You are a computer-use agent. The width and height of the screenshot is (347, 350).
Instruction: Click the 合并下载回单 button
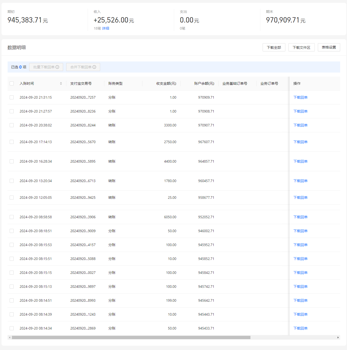[x=83, y=67]
